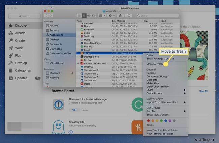Apply the purple tag color
Image resolution: width=219 pixels, height=143 pixels.
coord(170,121)
